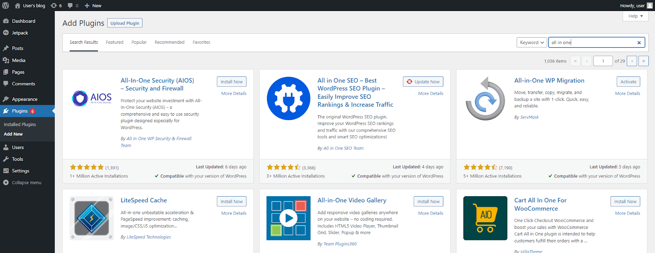The width and height of the screenshot is (655, 253).
Task: Open LiteSpeed Technologies author link
Action: (149, 237)
